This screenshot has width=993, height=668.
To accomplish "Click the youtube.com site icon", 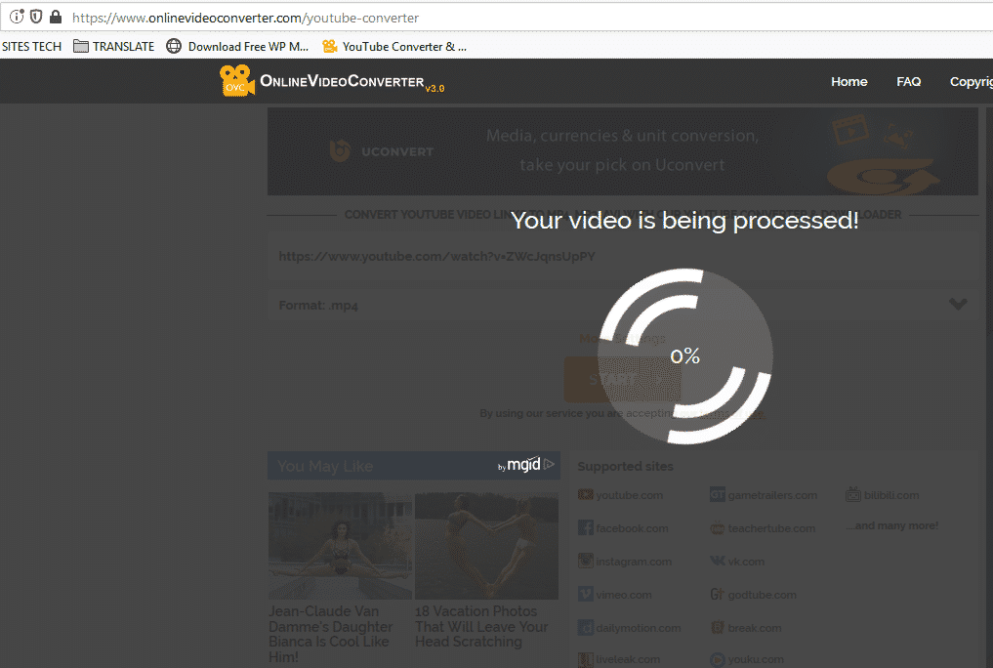I will [585, 494].
